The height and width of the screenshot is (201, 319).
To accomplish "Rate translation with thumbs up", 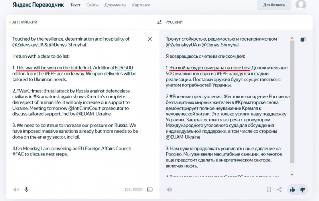I will click(x=293, y=189).
